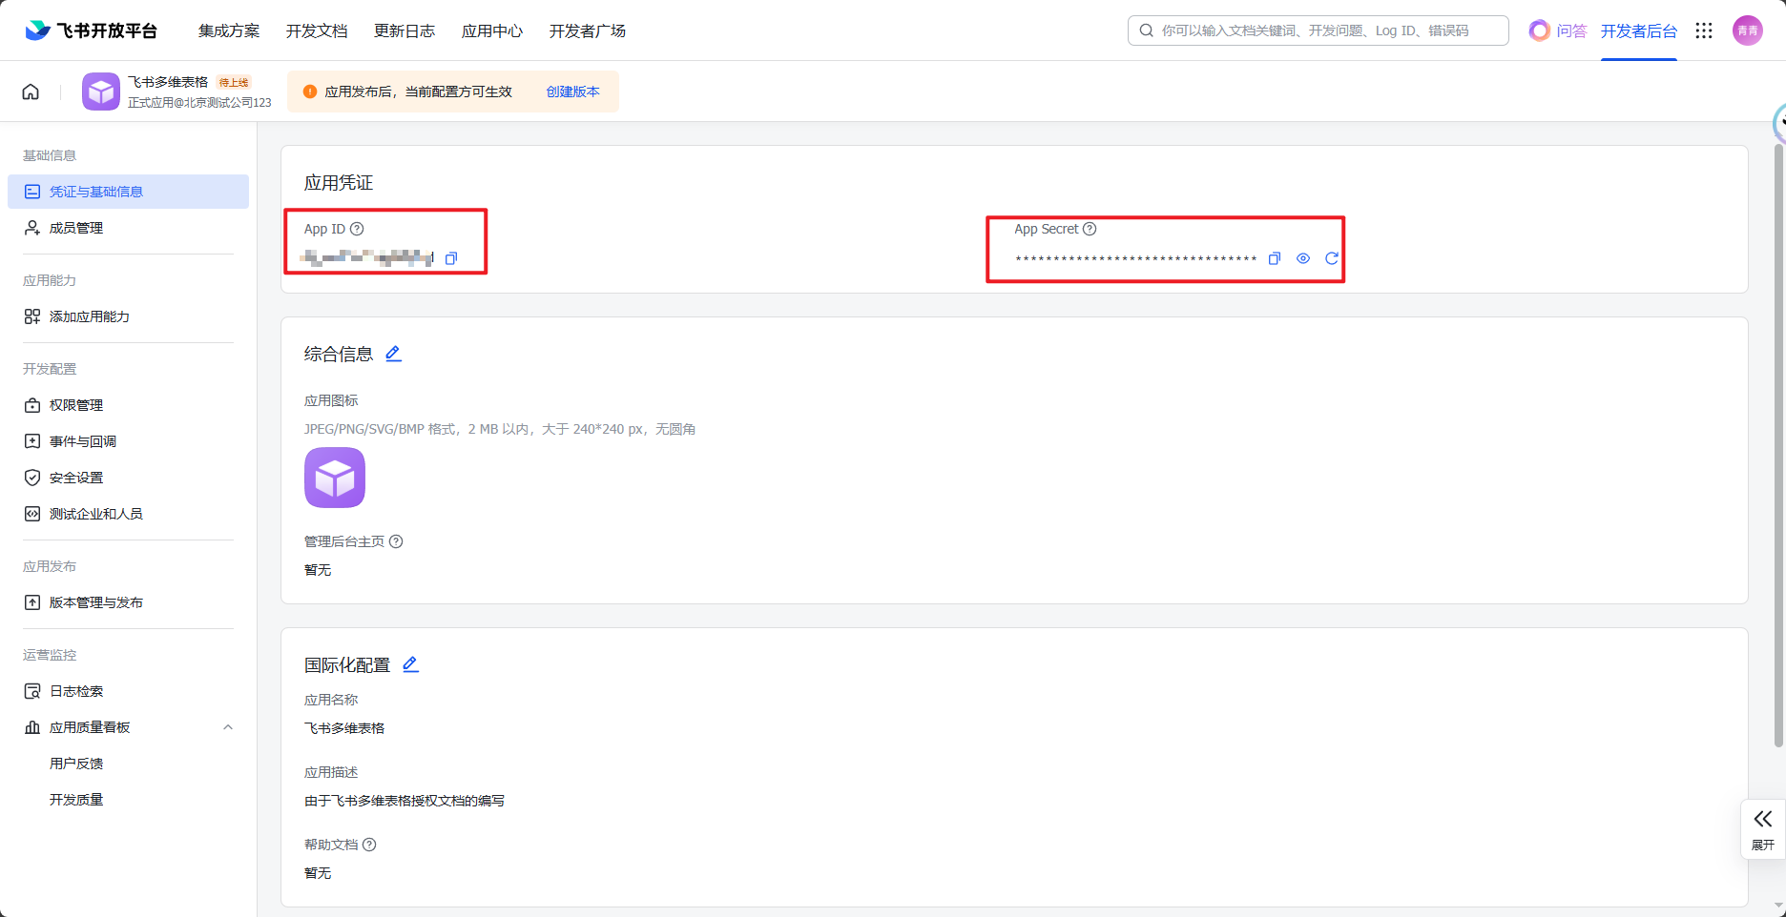
Task: Click the 添加应用能力 grid-plus icon
Action: point(32,316)
